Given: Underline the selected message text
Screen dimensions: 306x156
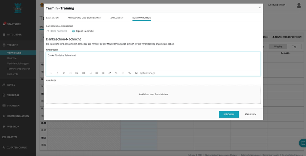Looking at the screenshot, I should 64,73.
